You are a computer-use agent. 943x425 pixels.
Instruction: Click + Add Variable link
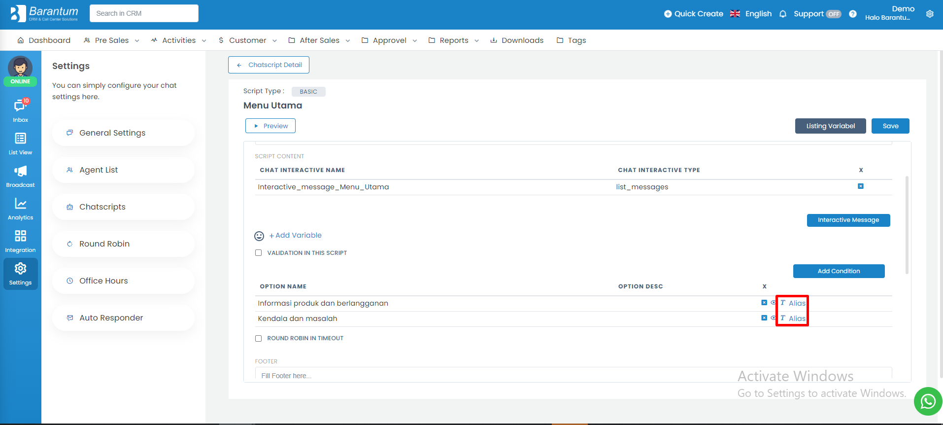tap(295, 236)
